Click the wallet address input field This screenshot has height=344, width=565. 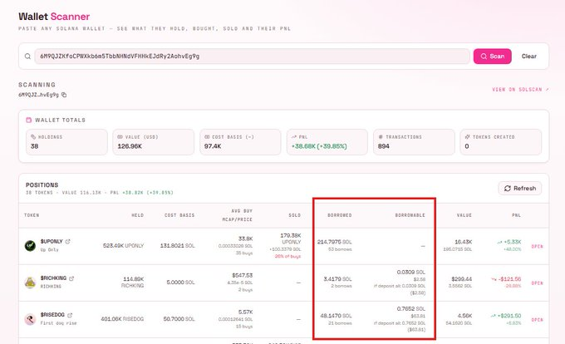click(x=252, y=57)
